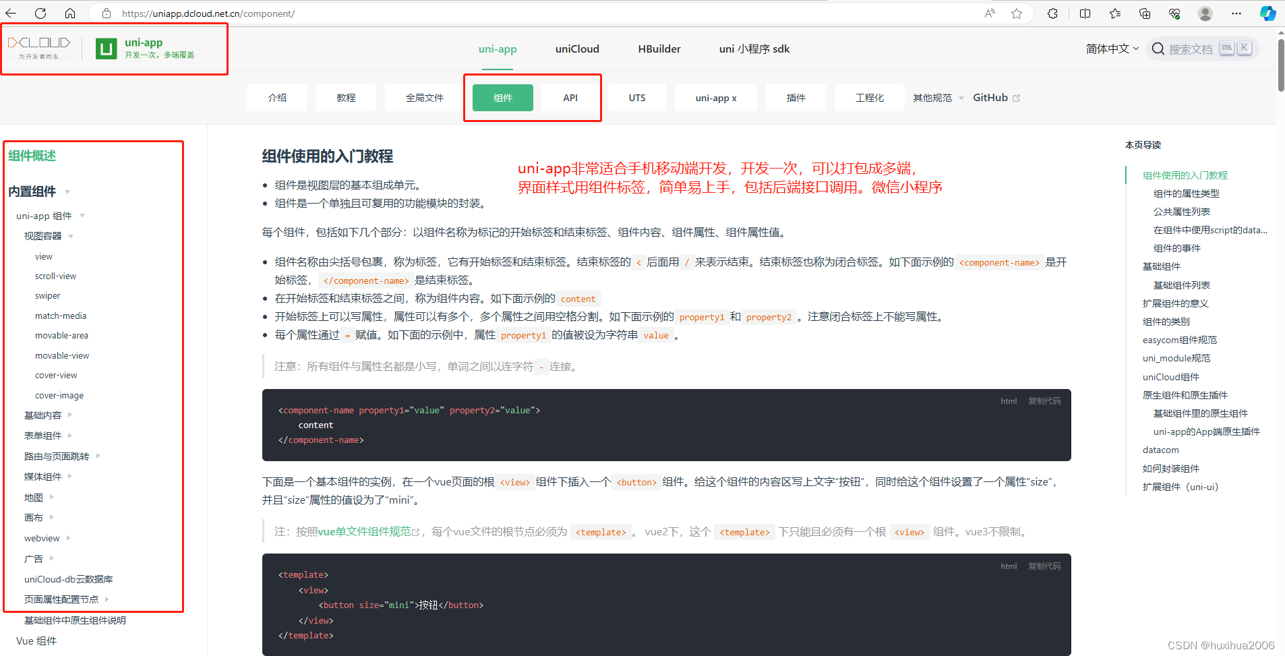The height and width of the screenshot is (656, 1285).
Task: Go to browser home icon
Action: coord(70,13)
